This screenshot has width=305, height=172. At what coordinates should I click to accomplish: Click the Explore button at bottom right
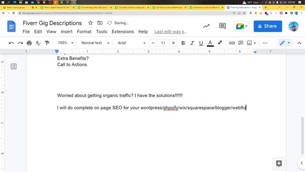(x=279, y=163)
